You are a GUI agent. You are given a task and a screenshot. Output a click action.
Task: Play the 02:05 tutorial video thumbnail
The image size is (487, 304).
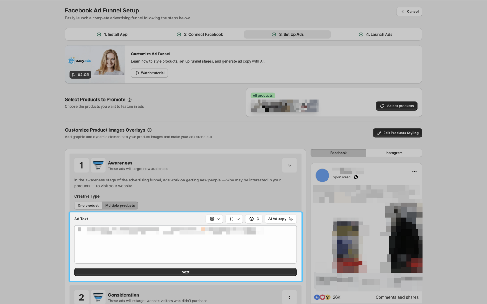point(80,74)
